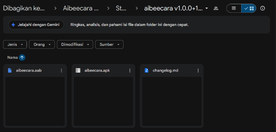Open more options for changelog.md
276x132 pixels.
198,70
